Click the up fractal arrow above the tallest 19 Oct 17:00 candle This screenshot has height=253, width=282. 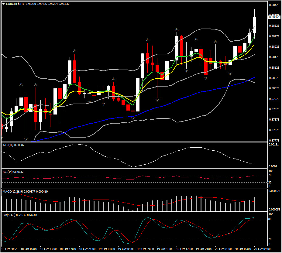pyautogui.click(x=177, y=29)
